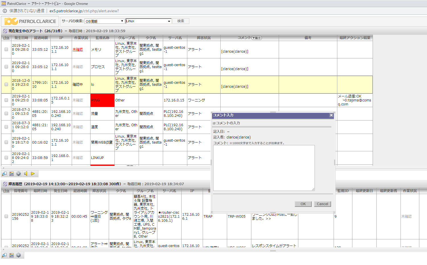427x265 pixels.
Task: Click [clarice(clarice)] comment in プロセス row
Action: pyautogui.click(x=235, y=69)
